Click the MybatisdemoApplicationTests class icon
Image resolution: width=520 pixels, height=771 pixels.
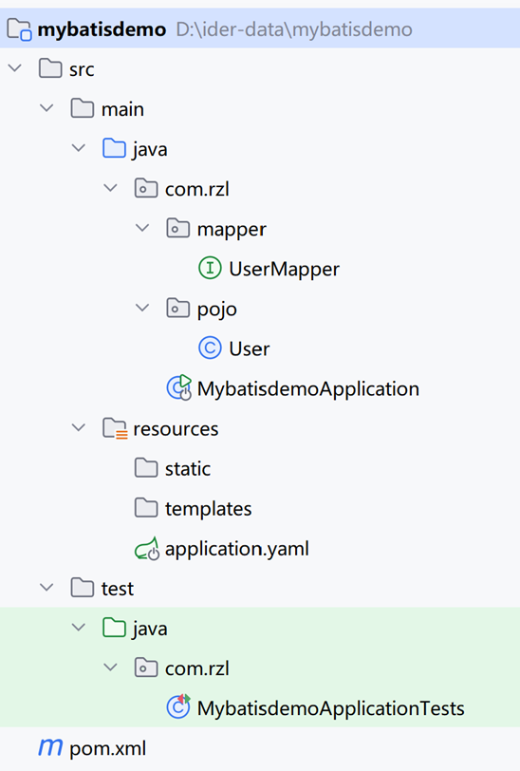pyautogui.click(x=178, y=707)
